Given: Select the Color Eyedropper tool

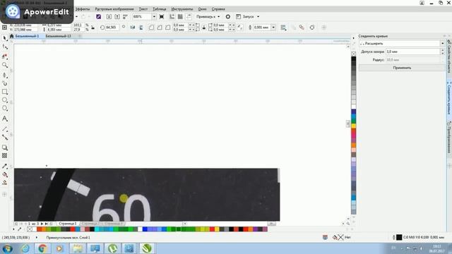Looking at the screenshot, I should point(5,167).
